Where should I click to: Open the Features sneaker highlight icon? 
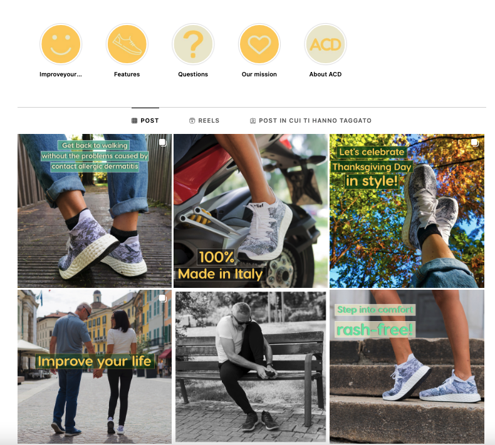click(127, 44)
